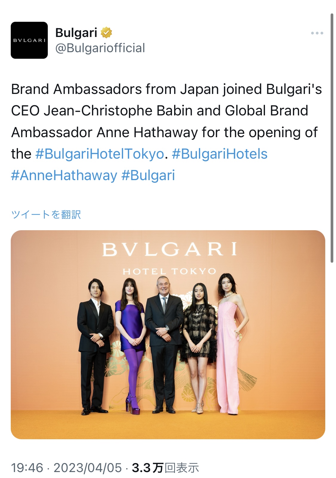Click the woman in the pink jumpsuit
336x478 pixels.
pyautogui.click(x=230, y=344)
